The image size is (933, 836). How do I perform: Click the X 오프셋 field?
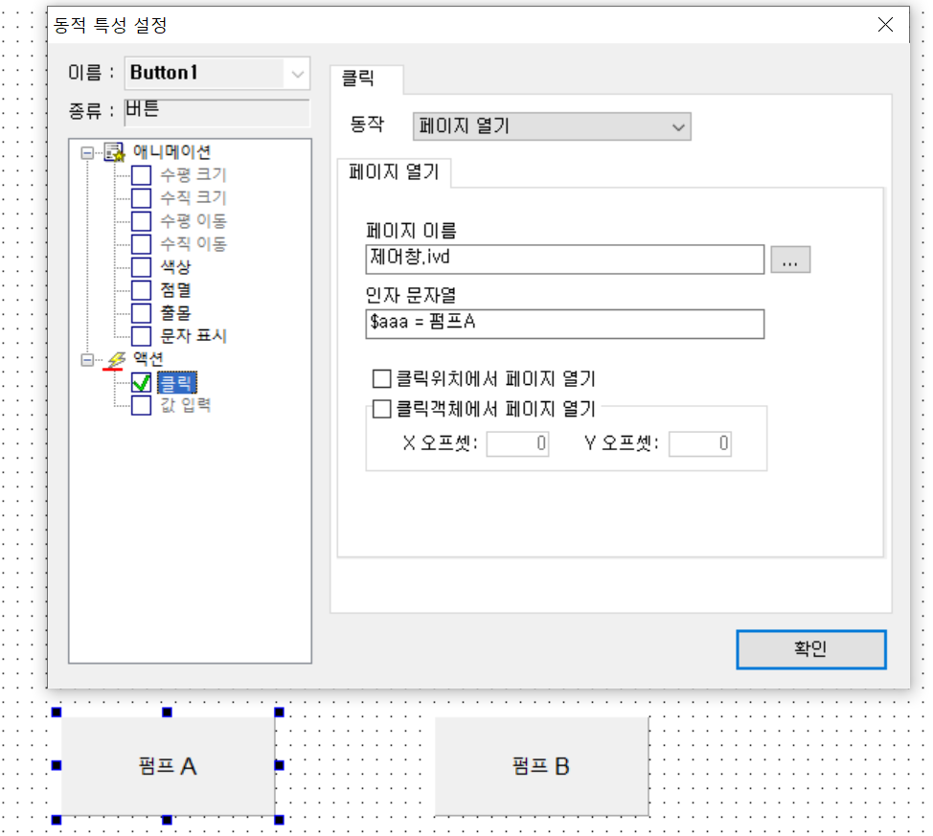click(517, 444)
